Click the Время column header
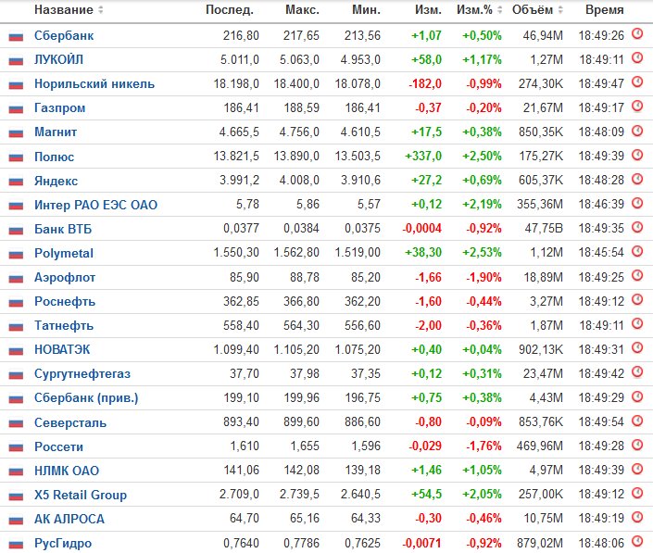 [604, 9]
